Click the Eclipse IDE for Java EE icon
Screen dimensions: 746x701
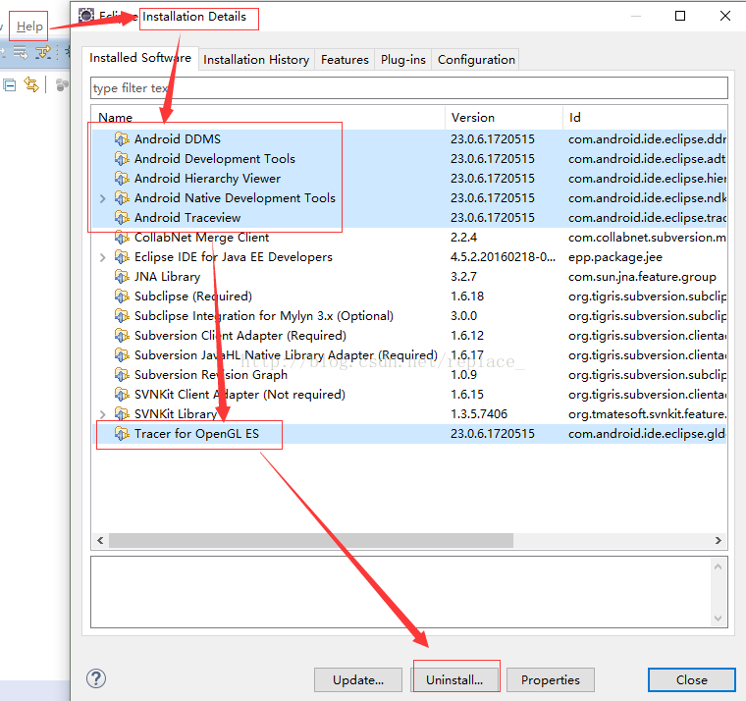pyautogui.click(x=122, y=257)
